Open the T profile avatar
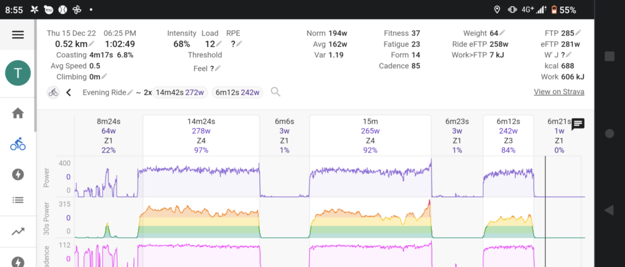Viewport: 625px width, 267px height. pyautogui.click(x=18, y=74)
